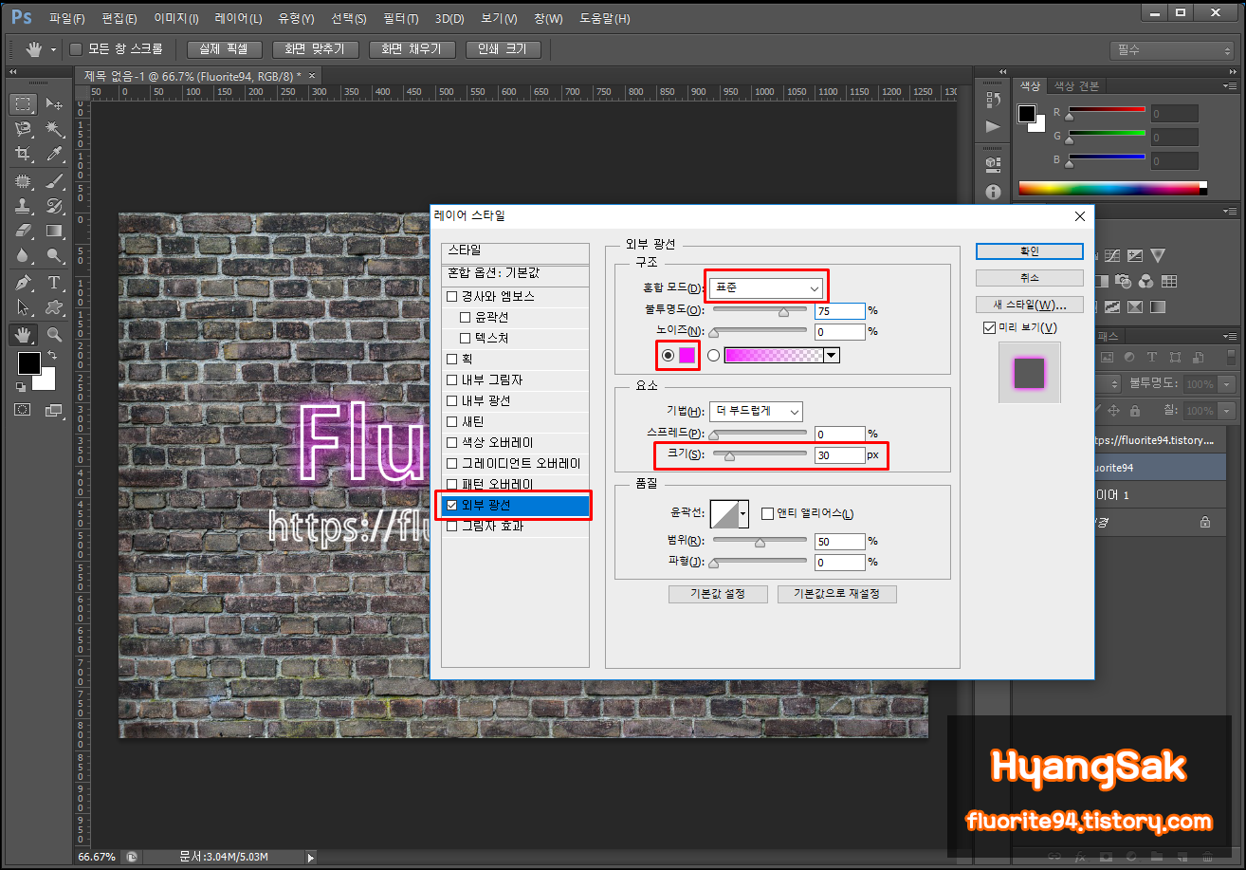1246x870 pixels.
Task: Toggle Quick Mask mode
Action: (x=24, y=410)
